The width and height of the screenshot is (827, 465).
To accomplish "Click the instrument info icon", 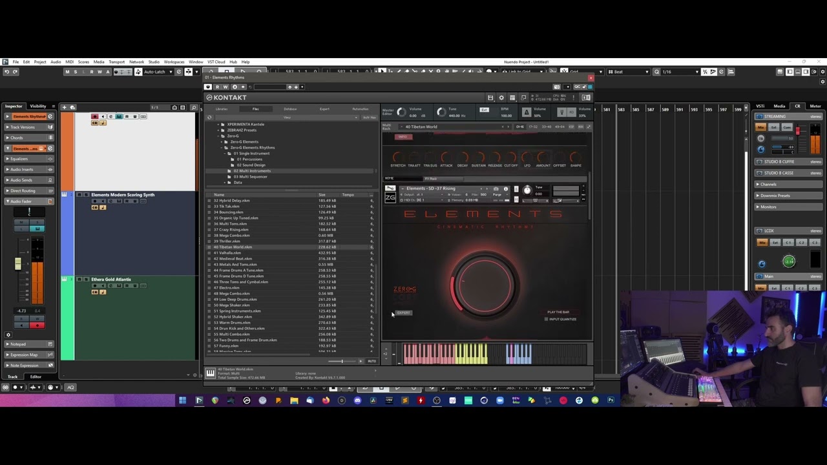I will pyautogui.click(x=505, y=189).
